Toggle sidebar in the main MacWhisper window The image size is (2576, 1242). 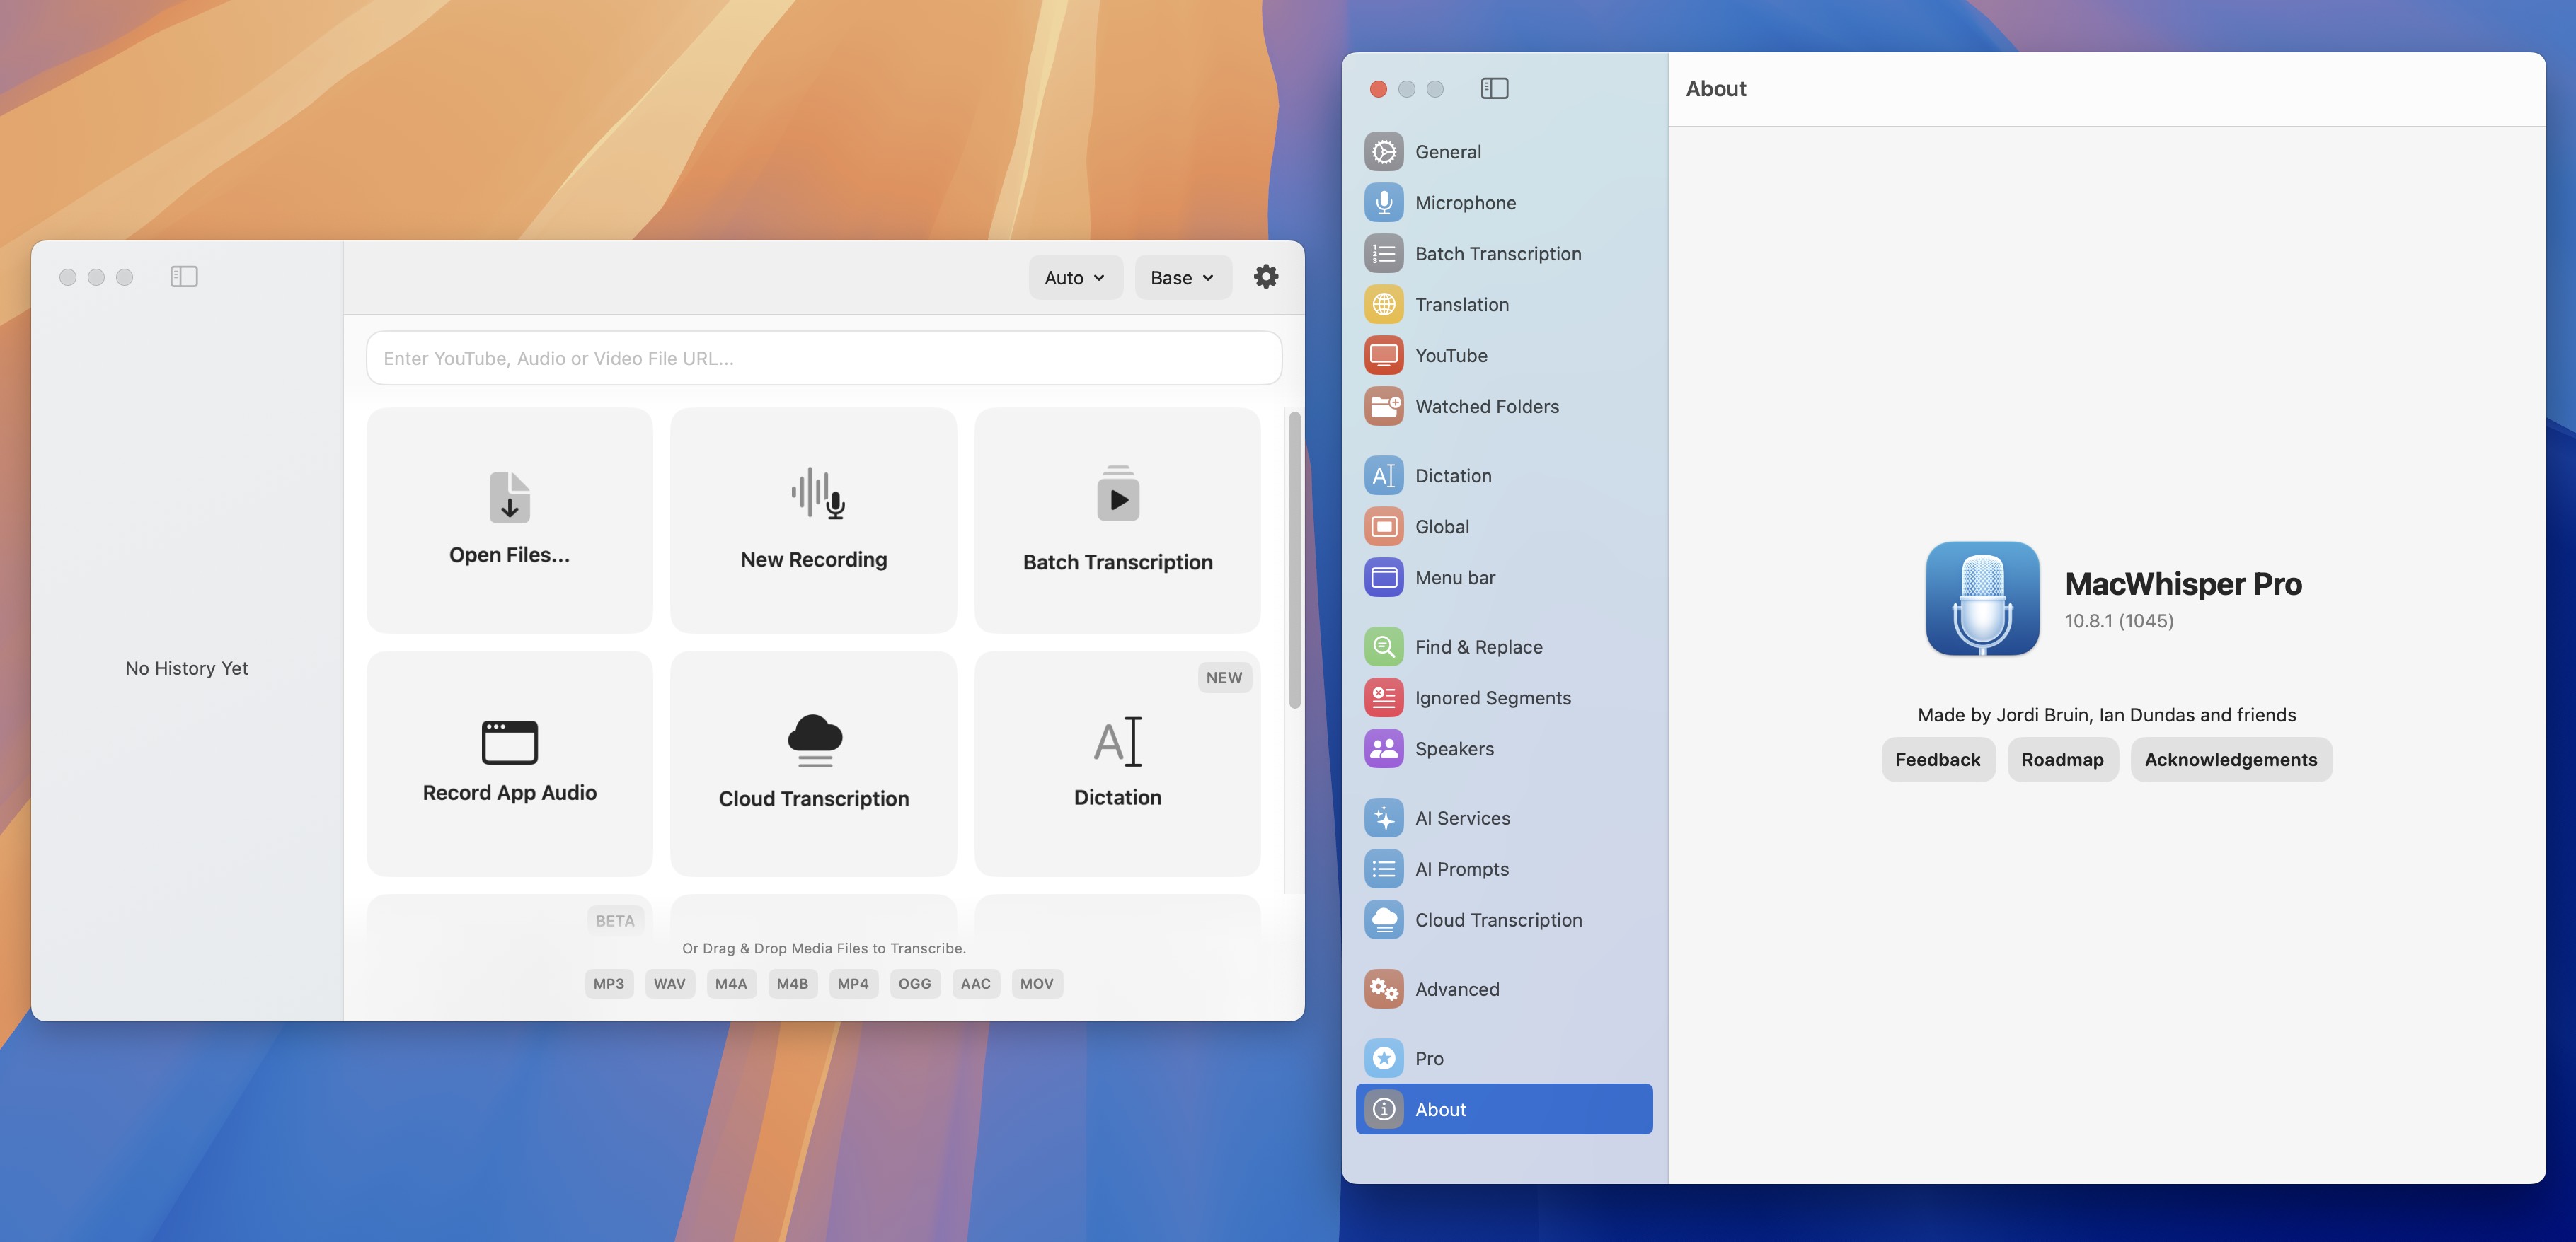tap(184, 277)
